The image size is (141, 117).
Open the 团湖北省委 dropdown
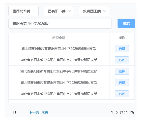23,11
